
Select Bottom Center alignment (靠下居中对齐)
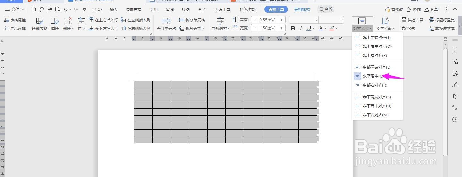point(377,106)
